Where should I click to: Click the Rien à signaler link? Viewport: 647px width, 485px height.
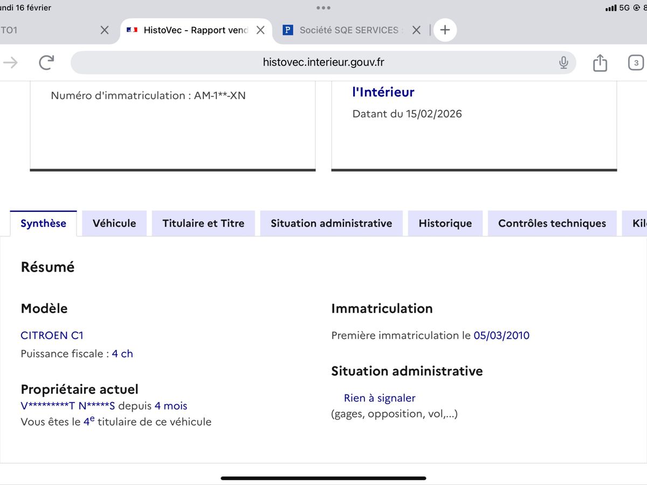tap(380, 398)
